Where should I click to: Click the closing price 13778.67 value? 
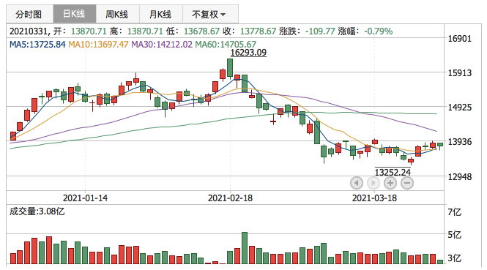(x=258, y=31)
